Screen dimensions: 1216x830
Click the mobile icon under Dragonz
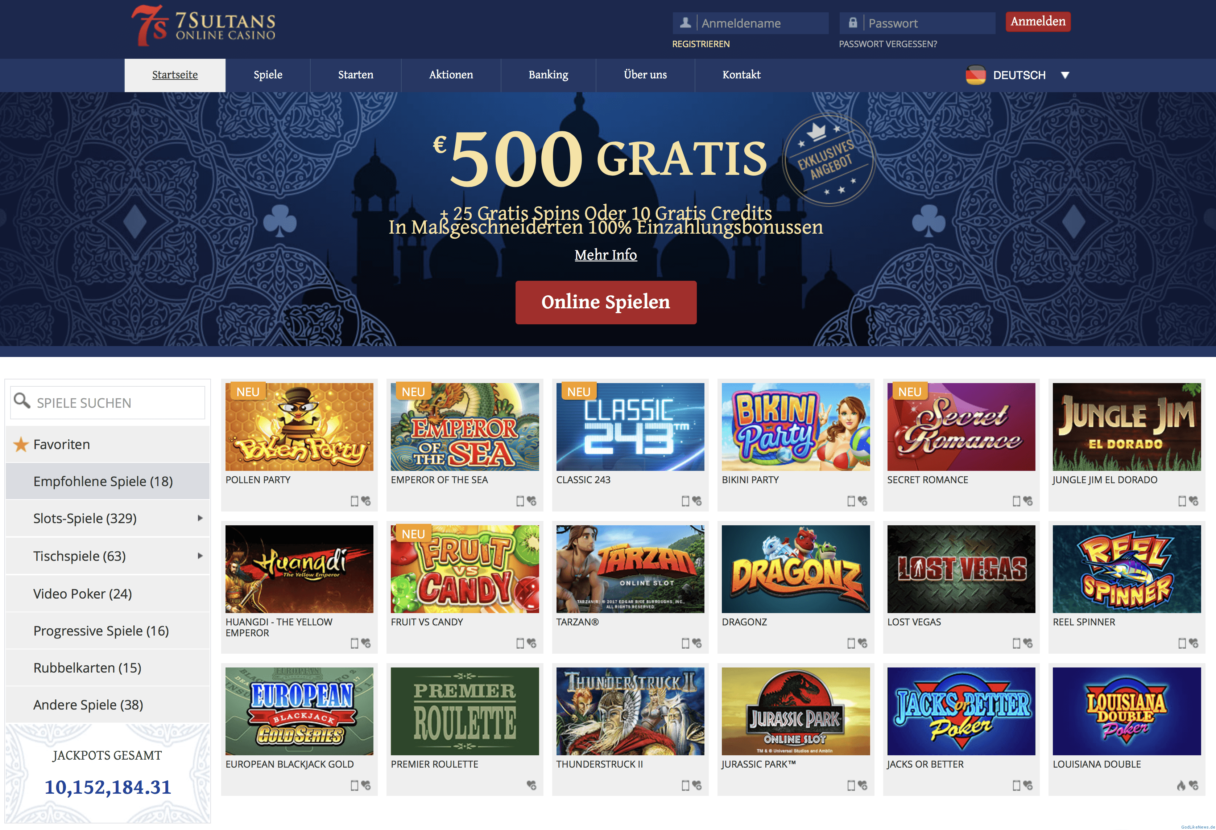click(851, 643)
